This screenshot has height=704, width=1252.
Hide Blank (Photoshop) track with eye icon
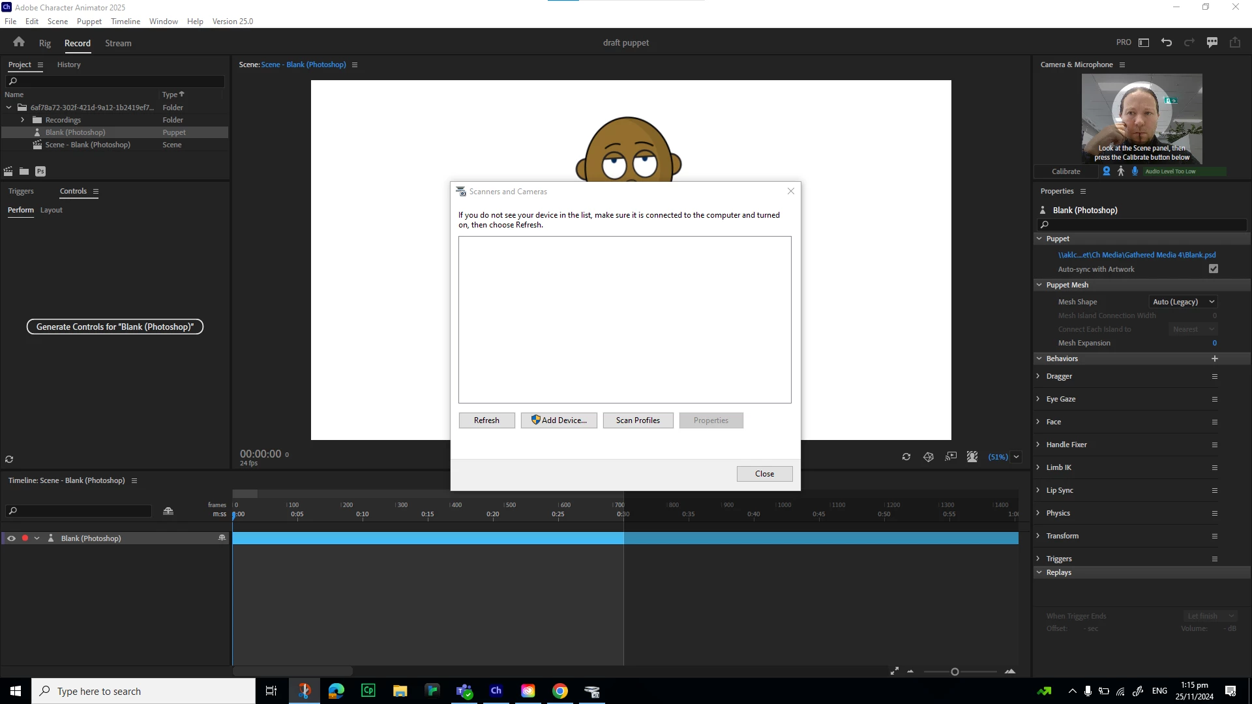(11, 538)
